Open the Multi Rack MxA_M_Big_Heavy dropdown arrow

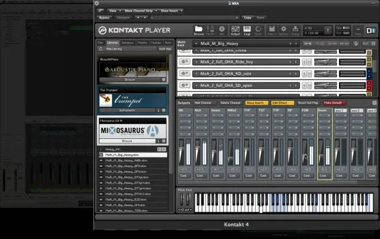[196, 44]
